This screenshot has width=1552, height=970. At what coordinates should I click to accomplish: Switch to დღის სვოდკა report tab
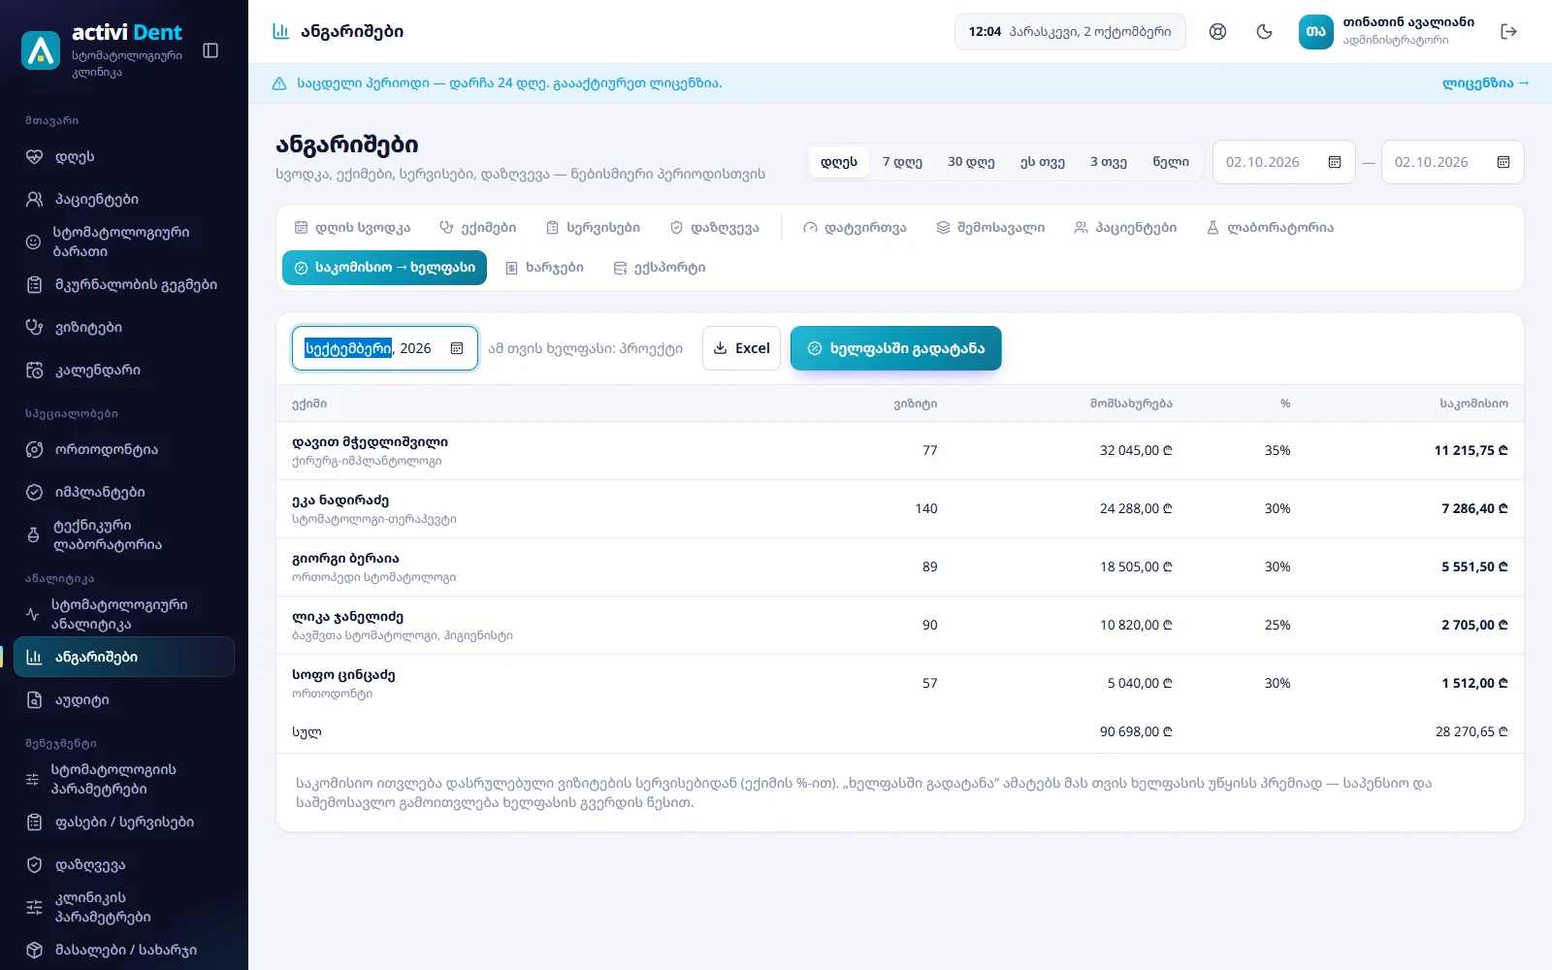352,228
